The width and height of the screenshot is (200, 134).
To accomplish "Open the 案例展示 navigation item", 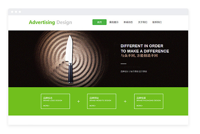I will pos(114,22).
